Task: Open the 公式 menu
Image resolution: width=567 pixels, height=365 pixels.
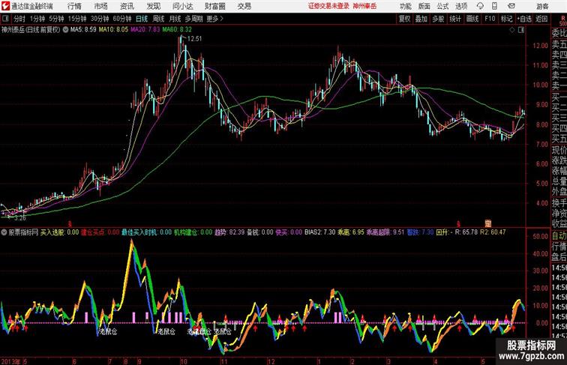Action: 442,6
